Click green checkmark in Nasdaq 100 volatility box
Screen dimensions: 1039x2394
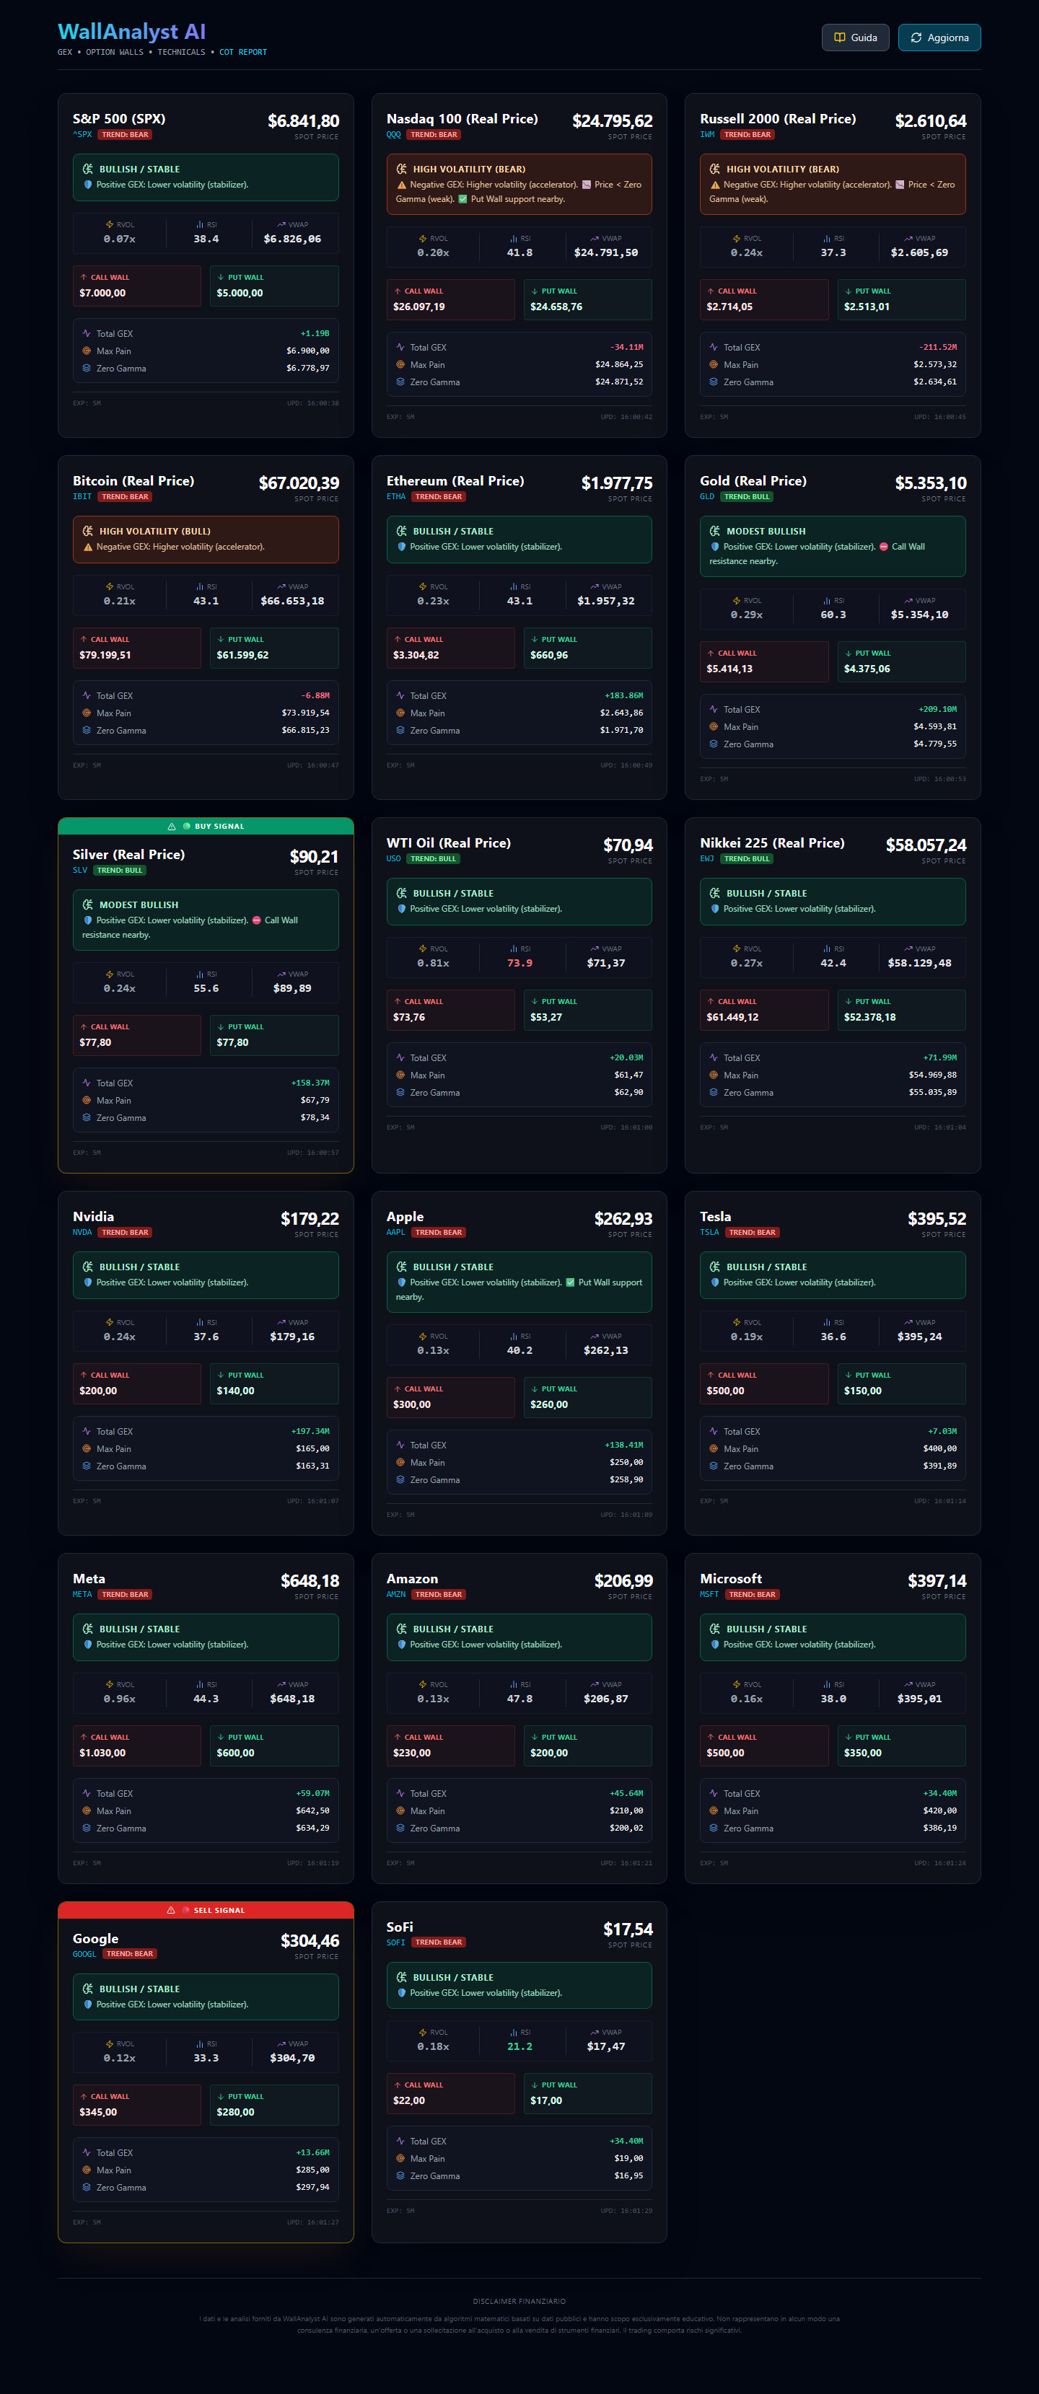(462, 199)
